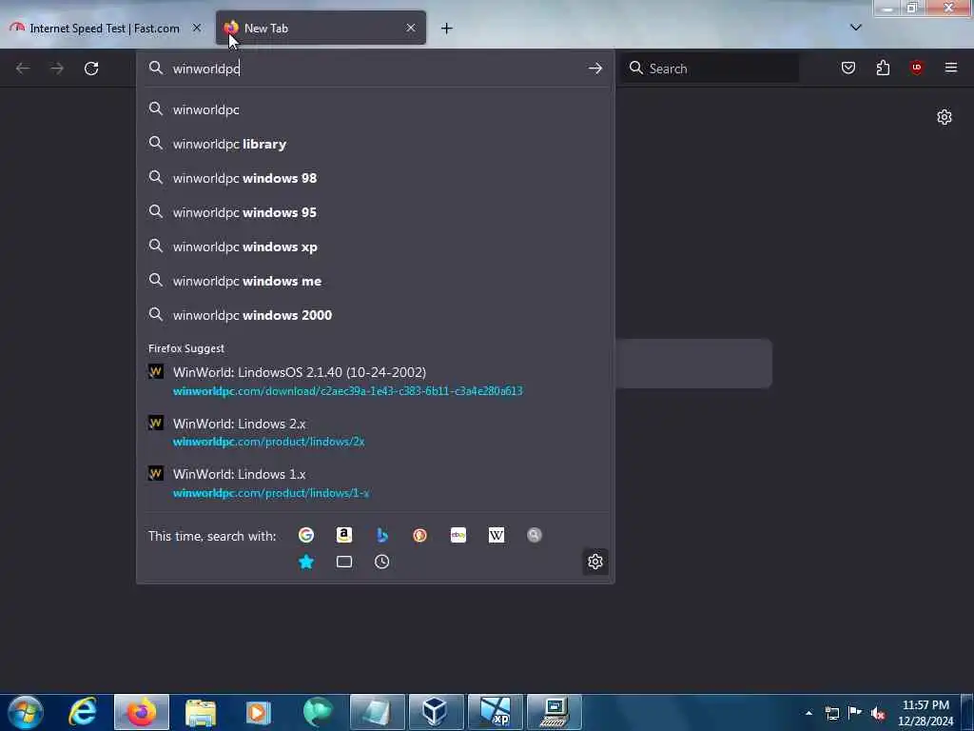Open Windows Explorer from taskbar
This screenshot has height=731, width=974.
point(200,712)
